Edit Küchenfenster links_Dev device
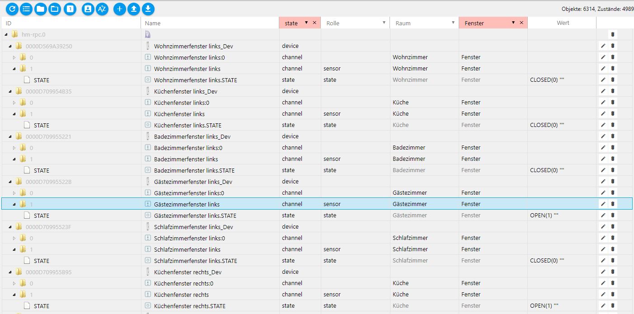The image size is (634, 314). tap(603, 91)
